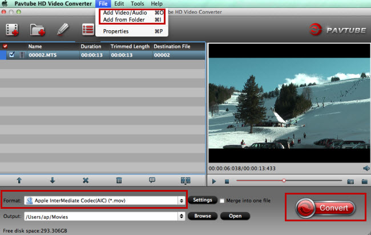Move selected item up arrow
The width and height of the screenshot is (371, 235).
click(19, 180)
